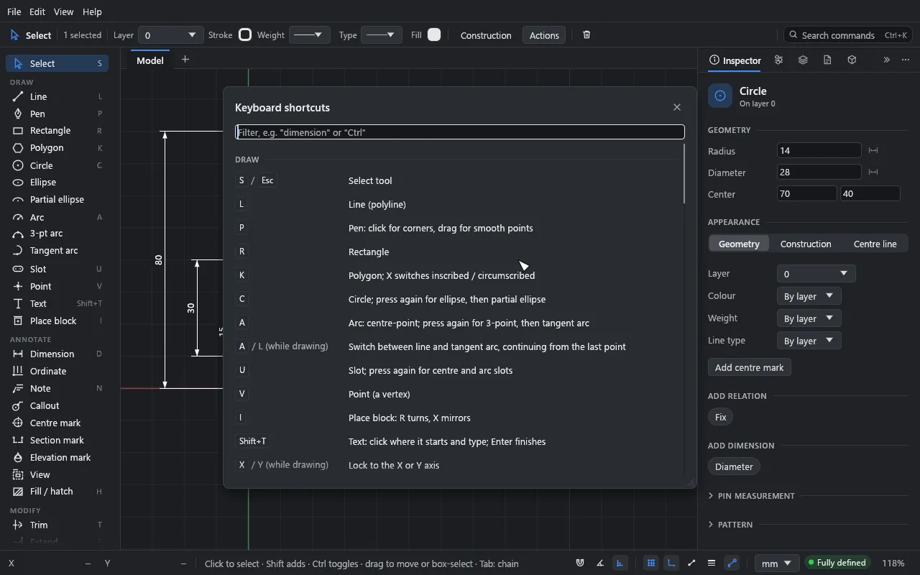Open the sliders settings panel tab
This screenshot has height=575, width=920.
point(778,60)
